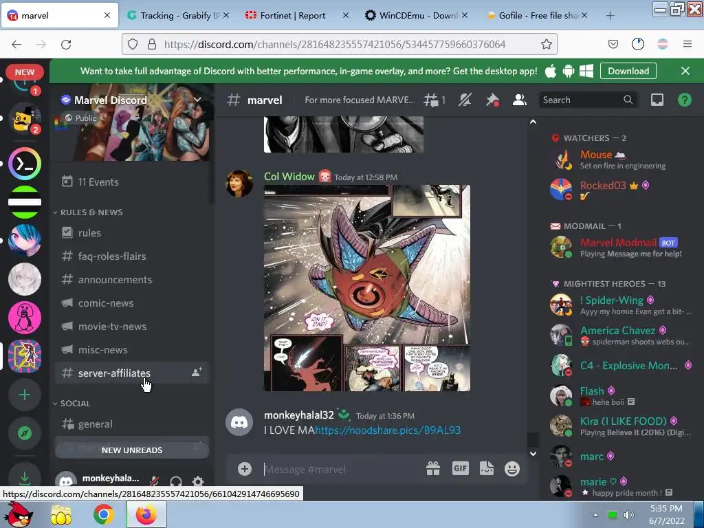Toggle channel notification mute bell

(x=465, y=100)
